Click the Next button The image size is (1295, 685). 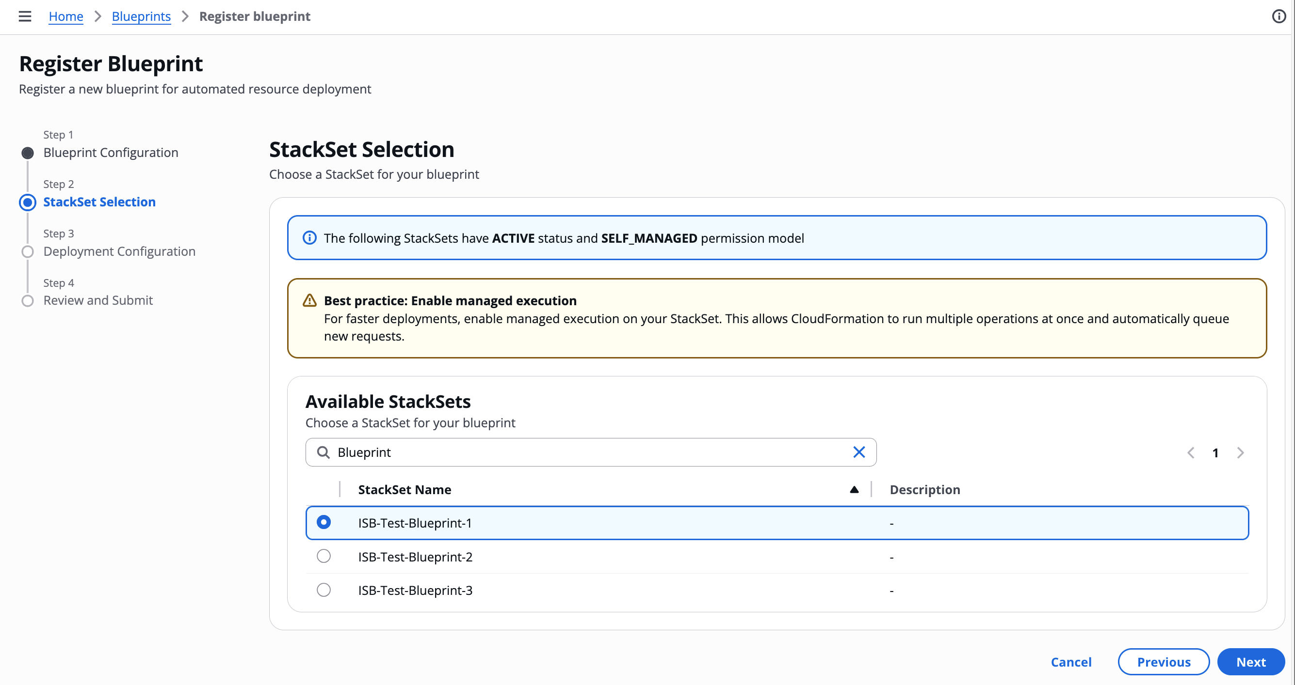1250,661
